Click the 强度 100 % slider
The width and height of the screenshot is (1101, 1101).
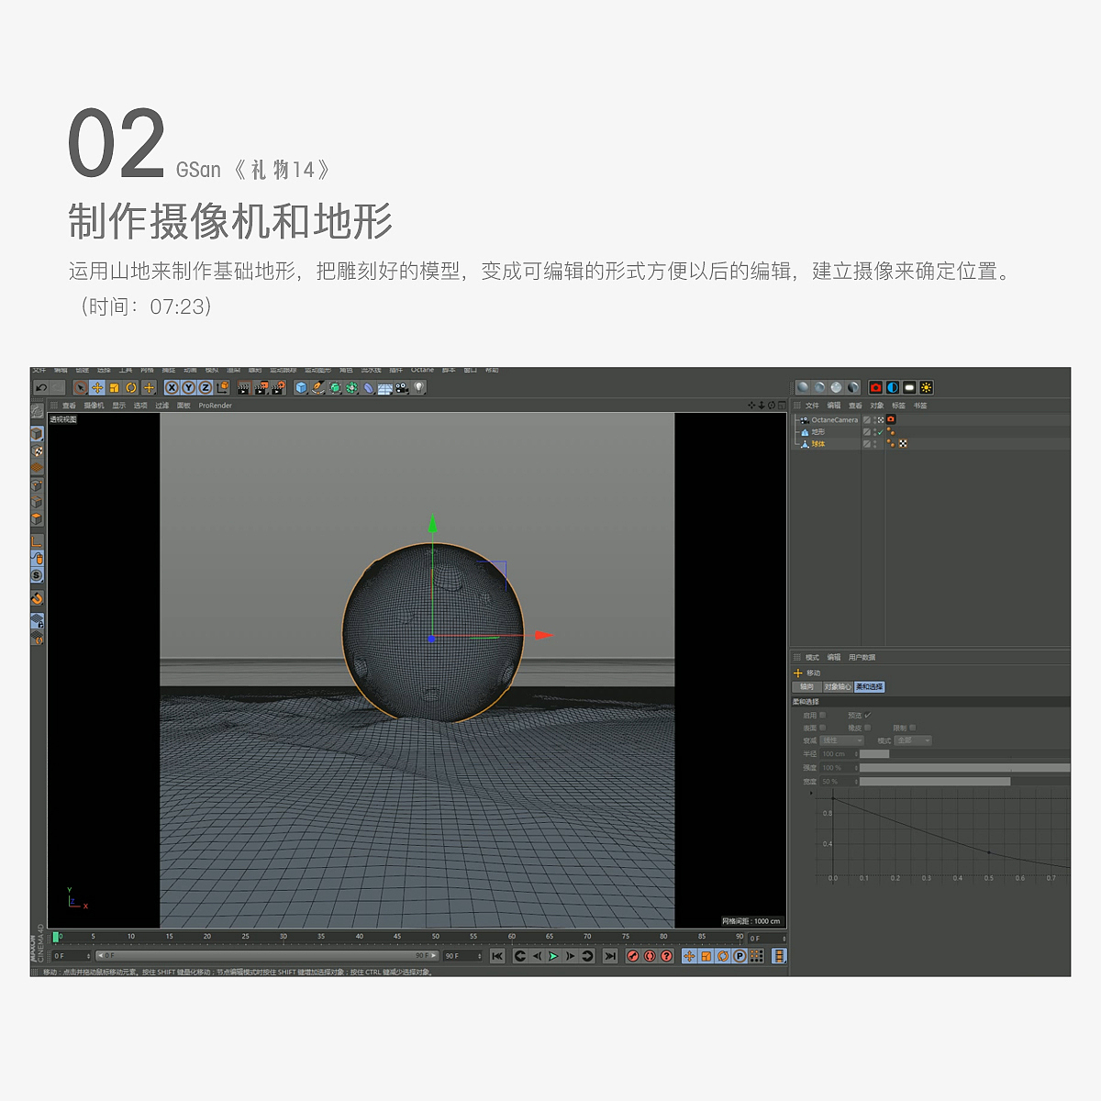(x=965, y=768)
